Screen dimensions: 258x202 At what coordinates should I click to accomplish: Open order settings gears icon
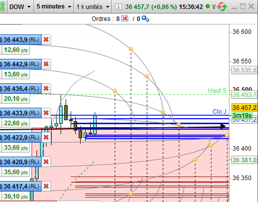click(x=145, y=18)
